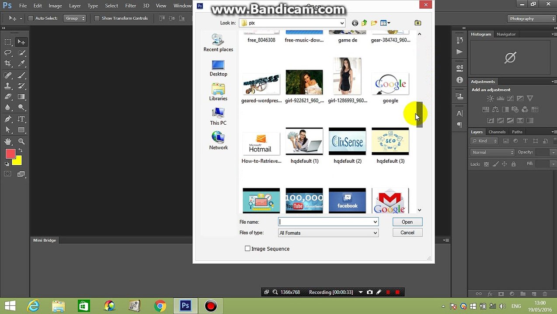Add a Levels adjustment
Viewport: 557px width, 314px height.
coord(500,99)
